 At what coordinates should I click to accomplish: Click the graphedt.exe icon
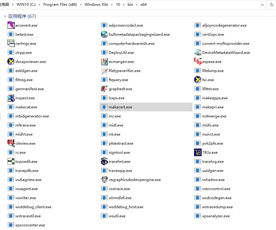click(104, 89)
